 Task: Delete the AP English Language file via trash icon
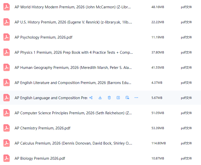coord(109,98)
